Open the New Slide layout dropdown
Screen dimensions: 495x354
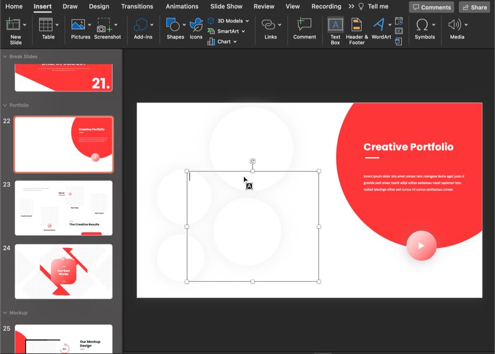click(x=24, y=24)
